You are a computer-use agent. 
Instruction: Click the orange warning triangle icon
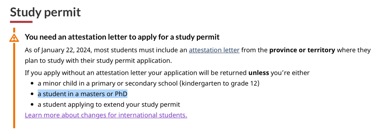14,38
